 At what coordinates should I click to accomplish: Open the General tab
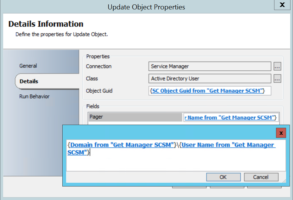click(x=28, y=66)
